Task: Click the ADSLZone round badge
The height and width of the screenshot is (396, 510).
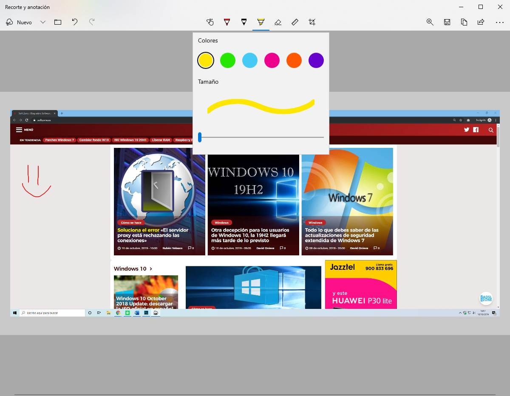Action: click(x=485, y=298)
